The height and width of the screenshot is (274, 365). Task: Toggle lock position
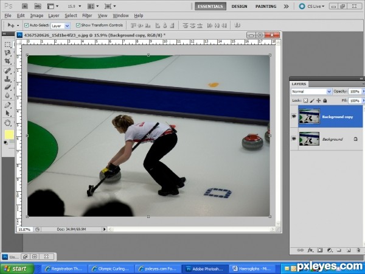pyautogui.click(x=318, y=100)
